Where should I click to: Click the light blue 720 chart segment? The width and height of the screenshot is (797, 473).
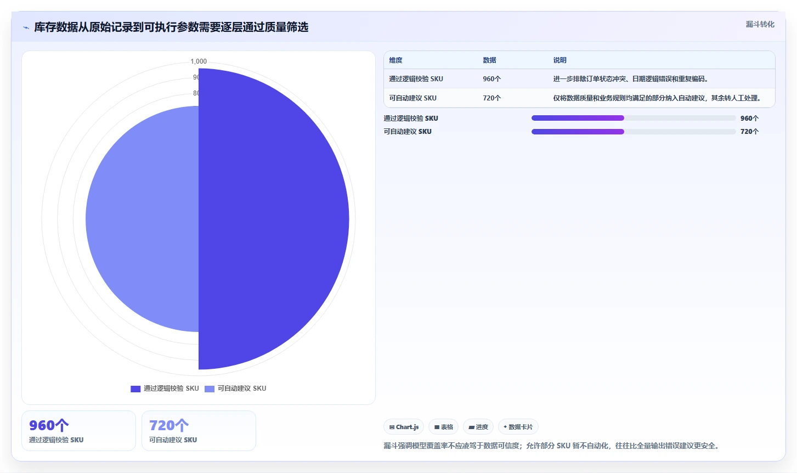pos(143,219)
